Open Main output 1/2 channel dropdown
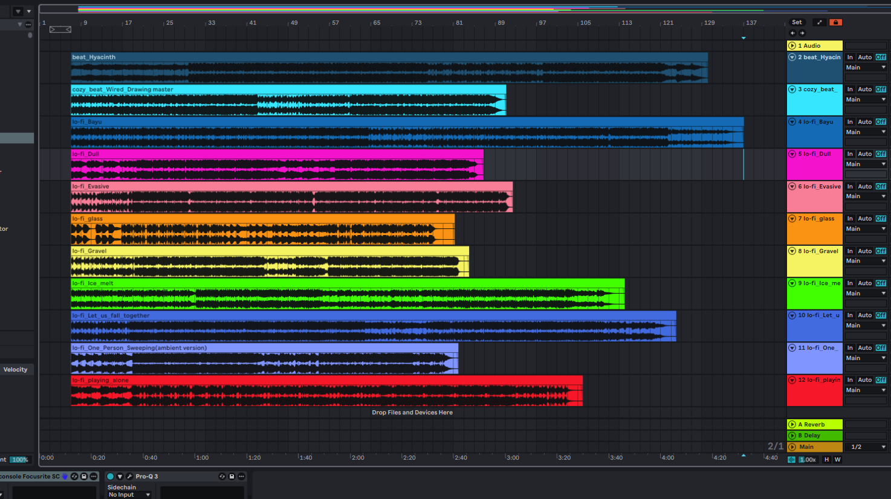The width and height of the screenshot is (891, 499). tap(867, 447)
